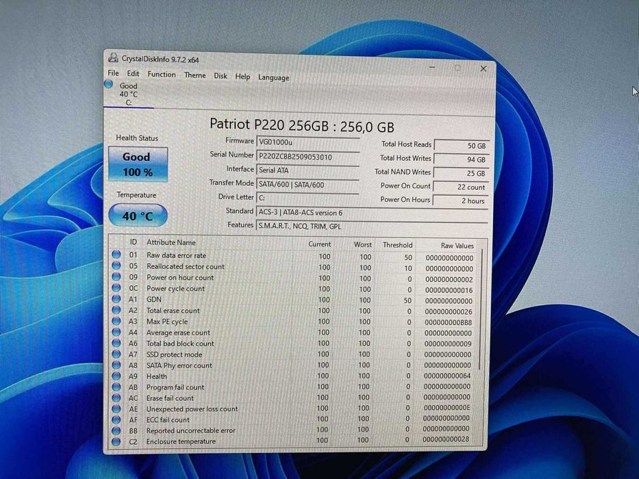Open the Language menu
The height and width of the screenshot is (479, 639).
click(273, 77)
